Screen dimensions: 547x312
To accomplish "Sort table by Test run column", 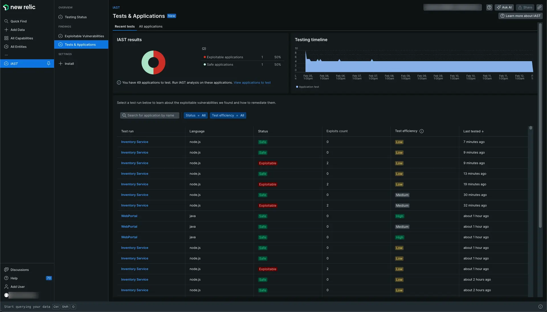I will pyautogui.click(x=127, y=131).
